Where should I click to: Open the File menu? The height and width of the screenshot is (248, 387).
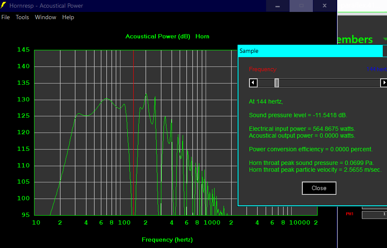pos(6,17)
